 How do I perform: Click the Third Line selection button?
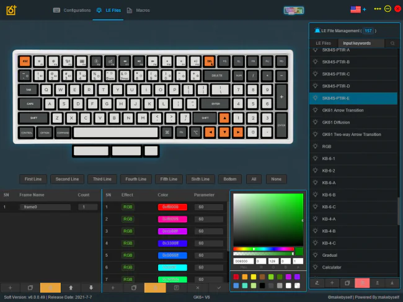[x=102, y=179]
